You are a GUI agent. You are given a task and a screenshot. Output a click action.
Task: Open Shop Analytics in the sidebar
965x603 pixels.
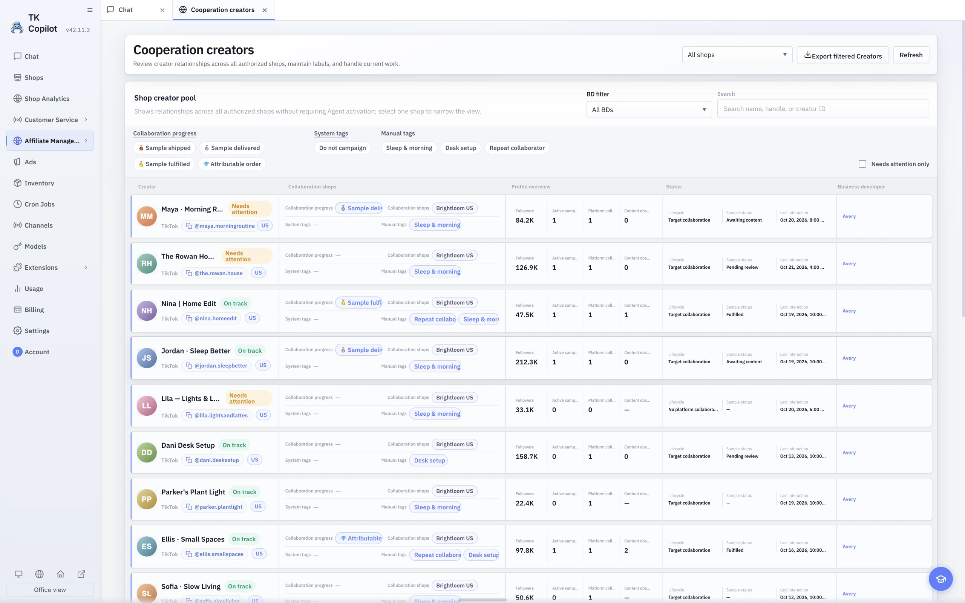pyautogui.click(x=50, y=98)
